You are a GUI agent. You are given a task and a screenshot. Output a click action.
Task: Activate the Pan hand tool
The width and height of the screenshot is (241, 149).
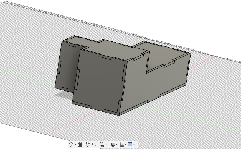click(87, 144)
